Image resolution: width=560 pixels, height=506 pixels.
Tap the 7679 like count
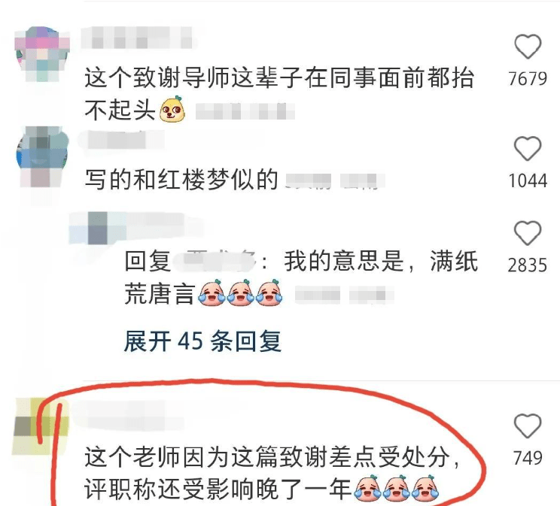[x=528, y=79]
